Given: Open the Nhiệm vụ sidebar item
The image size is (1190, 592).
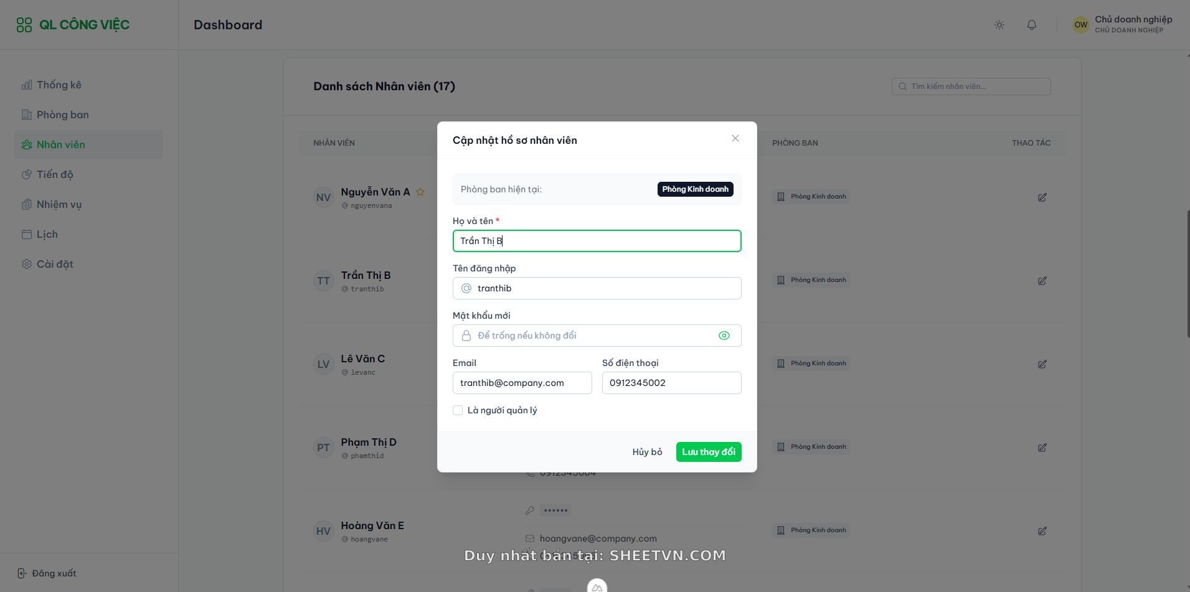Looking at the screenshot, I should (x=59, y=204).
